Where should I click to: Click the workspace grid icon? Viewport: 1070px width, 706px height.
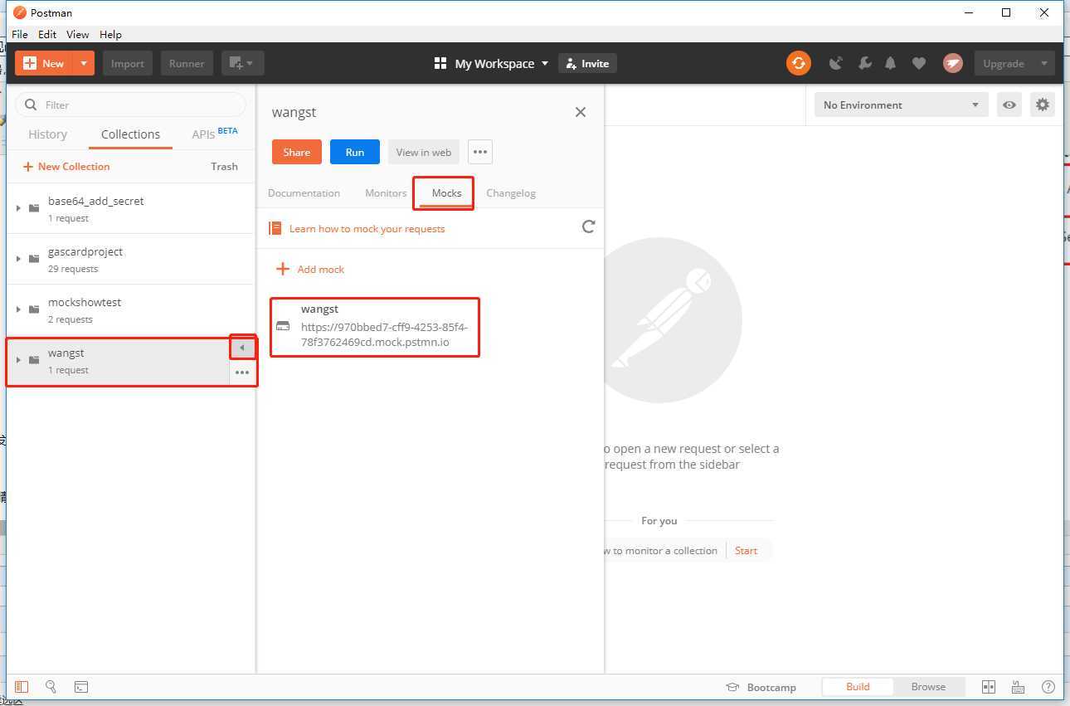tap(440, 63)
